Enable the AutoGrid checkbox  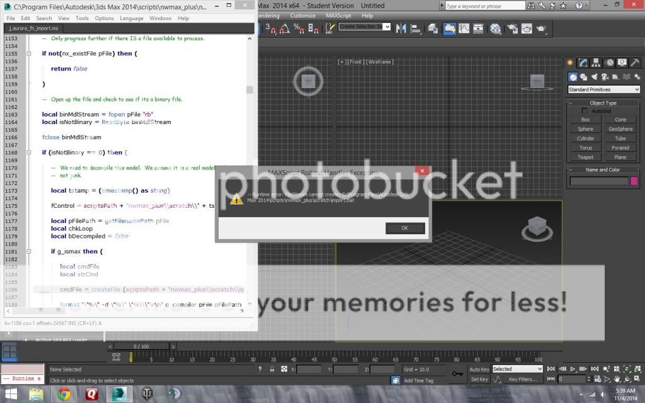coord(585,111)
